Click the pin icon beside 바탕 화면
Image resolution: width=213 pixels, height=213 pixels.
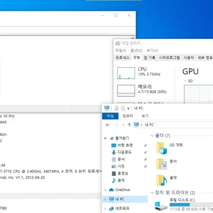point(145,146)
